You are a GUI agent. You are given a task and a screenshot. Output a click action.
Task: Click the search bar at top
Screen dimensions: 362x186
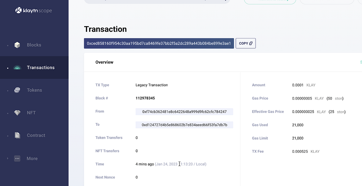point(157,1)
